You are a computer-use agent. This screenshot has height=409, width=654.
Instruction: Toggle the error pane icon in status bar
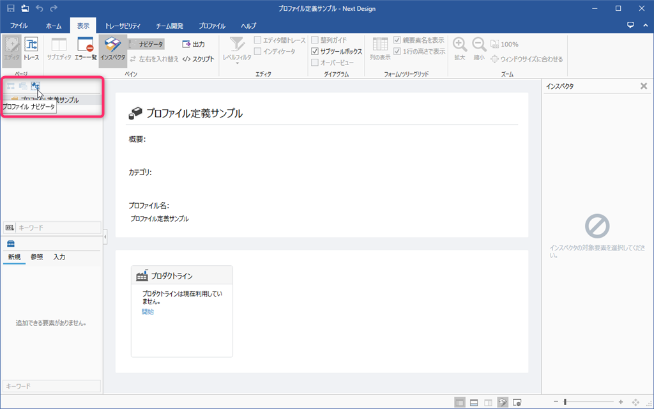tap(517, 403)
